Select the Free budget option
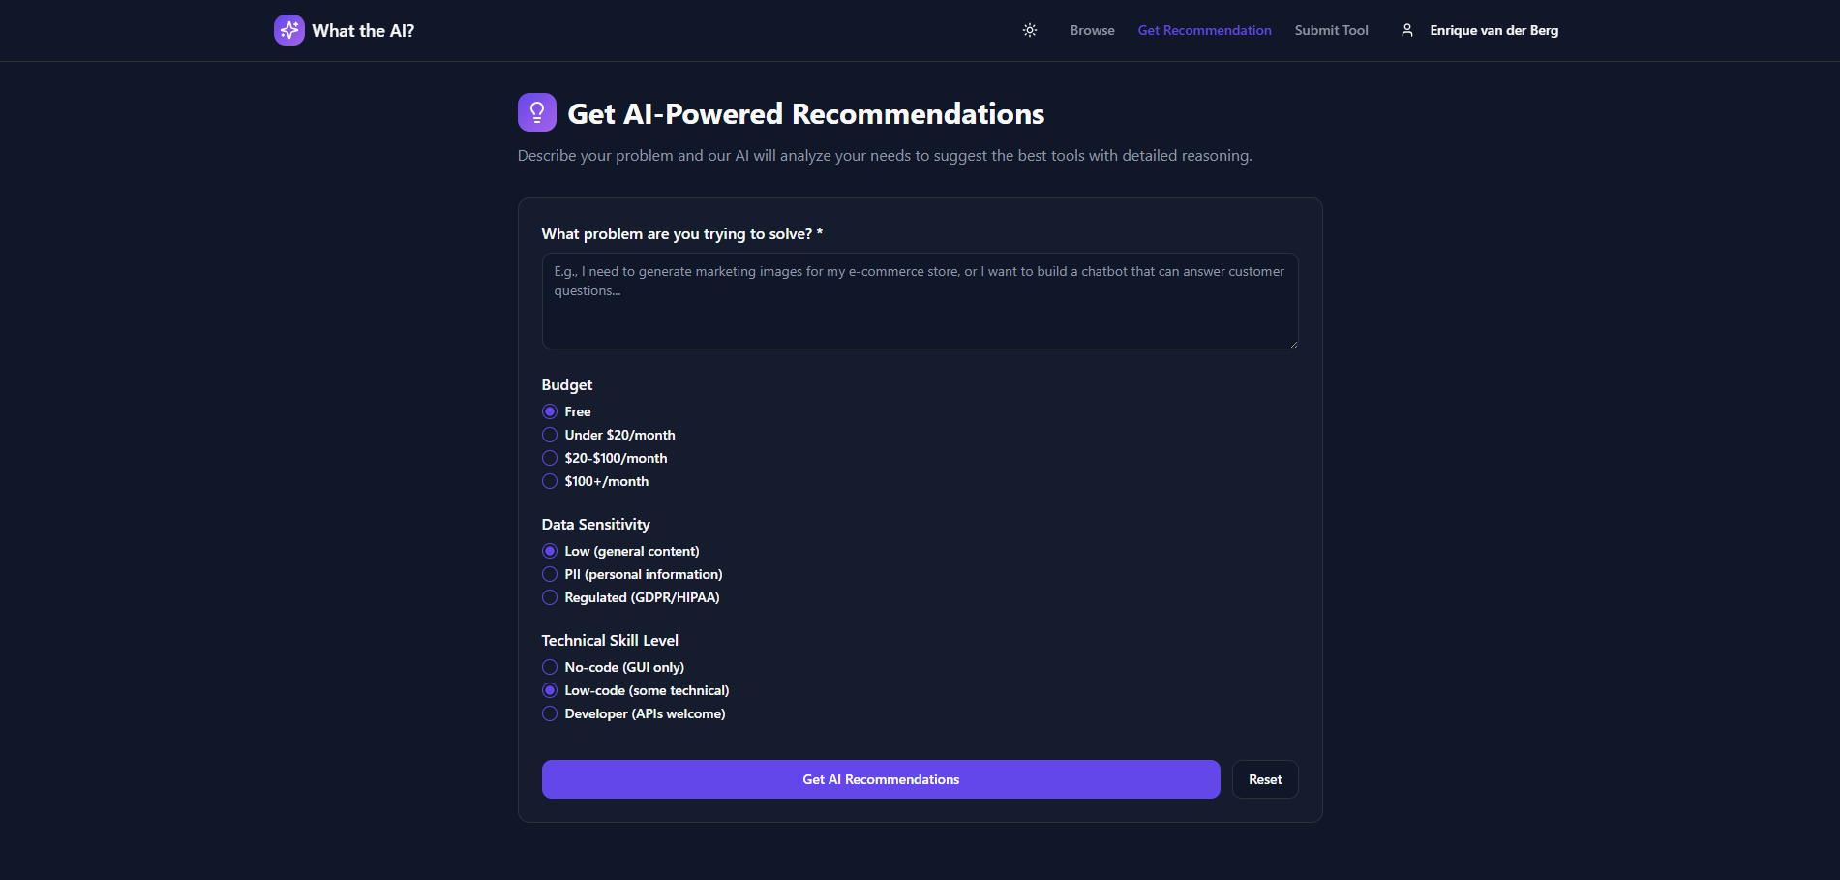The image size is (1840, 880). 550,411
